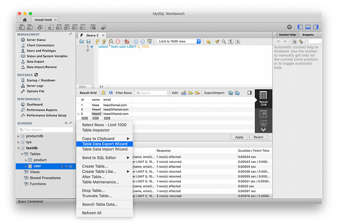This screenshot has width=337, height=224.
Task: Reconnect to DBMS toolbar icon
Action: [104, 27]
